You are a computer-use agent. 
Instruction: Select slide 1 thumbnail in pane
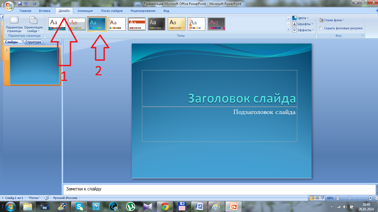pyautogui.click(x=35, y=66)
